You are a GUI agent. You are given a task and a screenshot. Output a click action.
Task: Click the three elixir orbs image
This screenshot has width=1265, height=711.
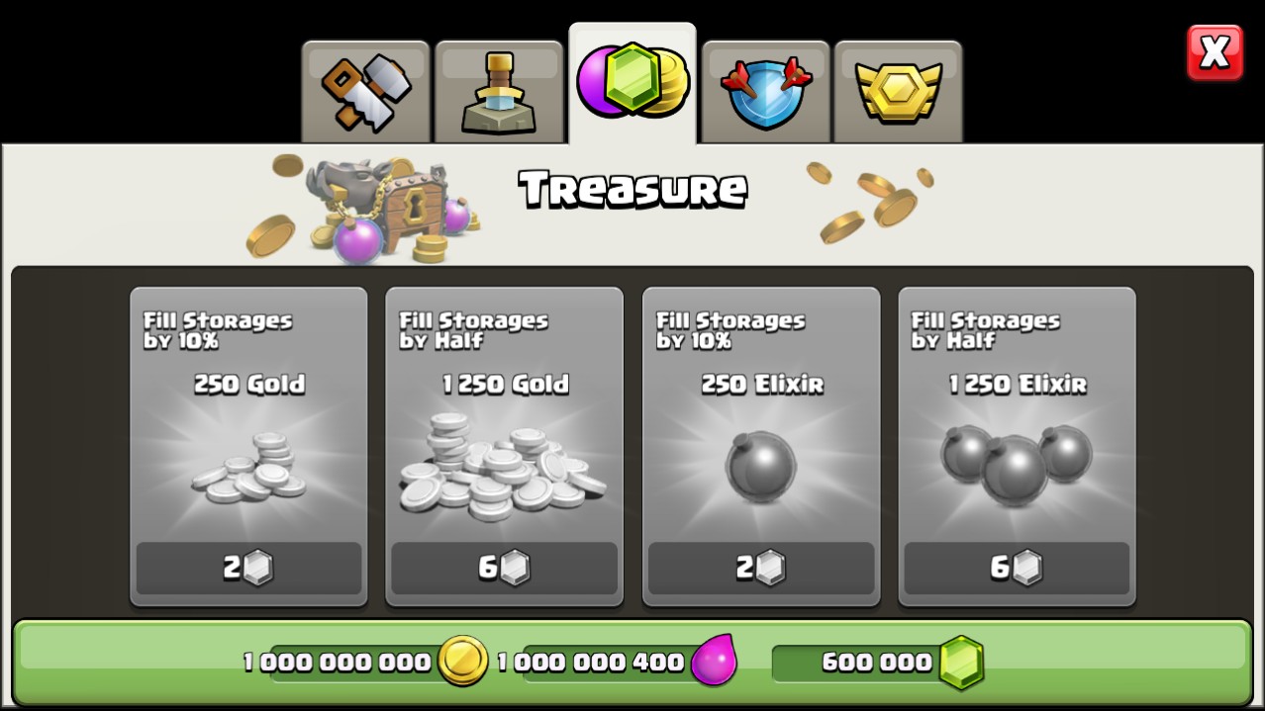(x=1016, y=463)
